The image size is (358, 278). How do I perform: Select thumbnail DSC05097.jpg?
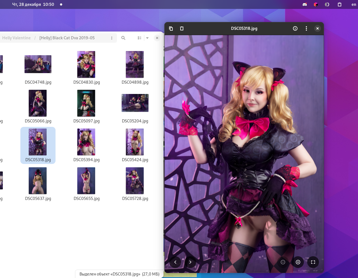[x=86, y=103]
